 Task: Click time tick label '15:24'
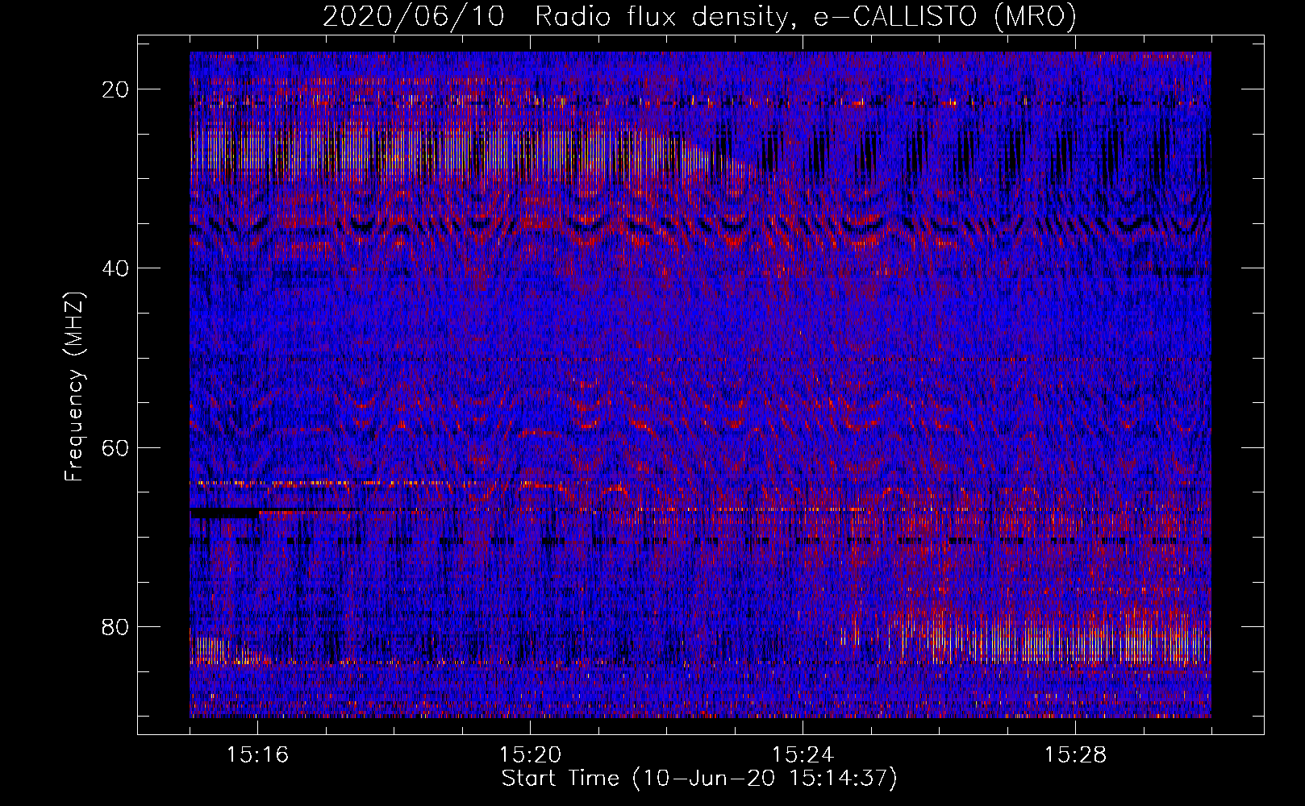point(803,754)
